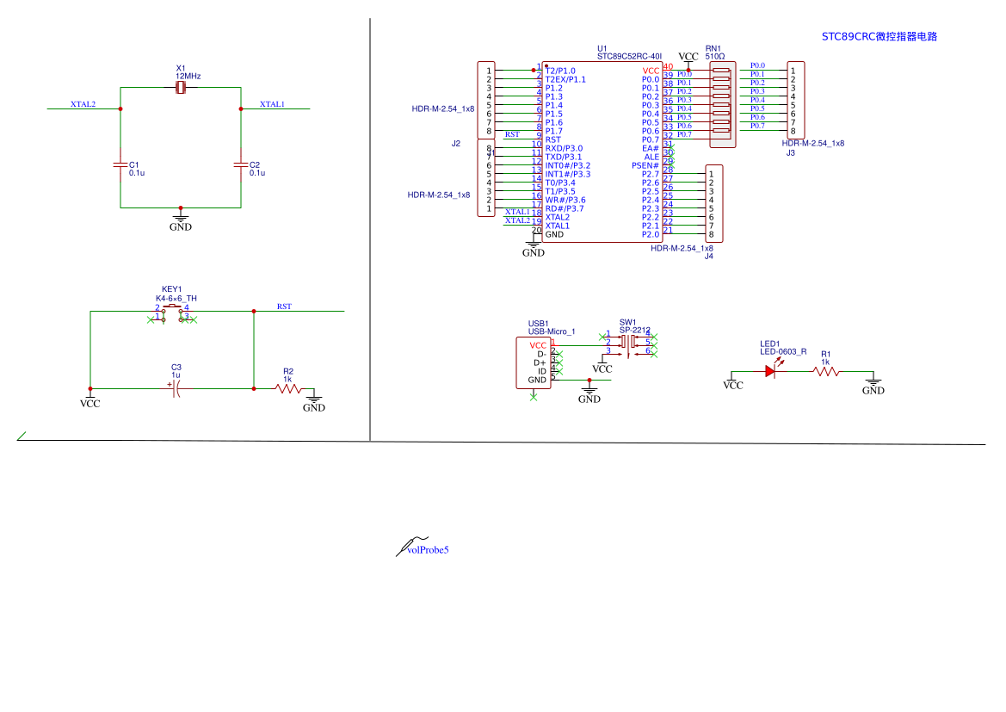Select the U1 STC89C52RC chip body
The width and height of the screenshot is (1006, 712).
(x=602, y=152)
